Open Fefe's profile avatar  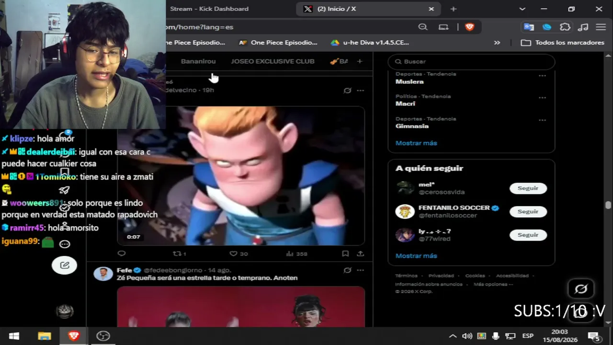(x=103, y=274)
